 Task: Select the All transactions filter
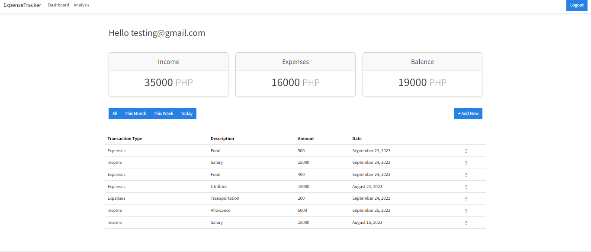click(x=115, y=113)
